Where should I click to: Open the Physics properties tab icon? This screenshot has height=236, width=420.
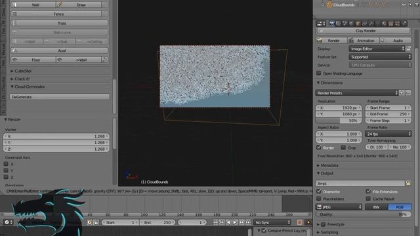(404, 24)
